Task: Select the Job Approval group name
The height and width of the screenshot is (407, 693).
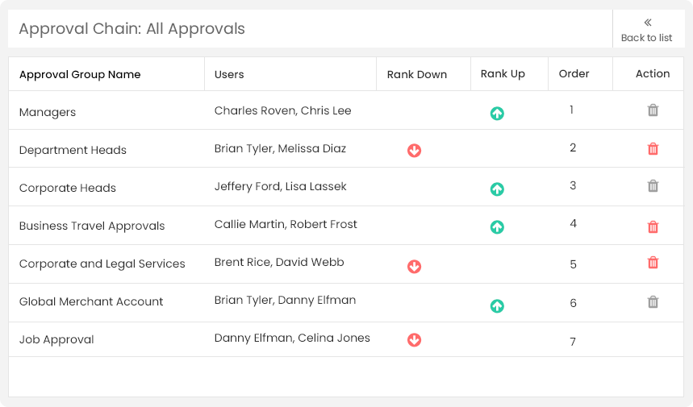Action: (x=56, y=339)
